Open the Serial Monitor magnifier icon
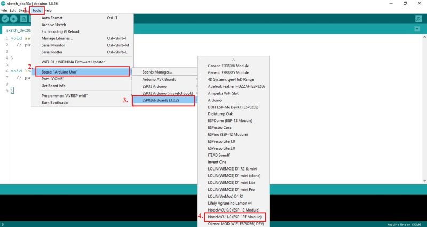The image size is (427, 227). coord(418,19)
